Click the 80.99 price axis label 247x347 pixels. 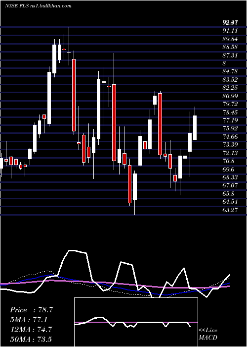tap(230, 96)
